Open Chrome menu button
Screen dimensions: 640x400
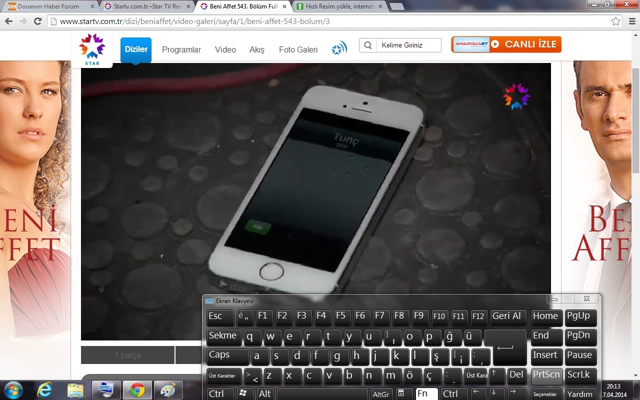[x=631, y=21]
